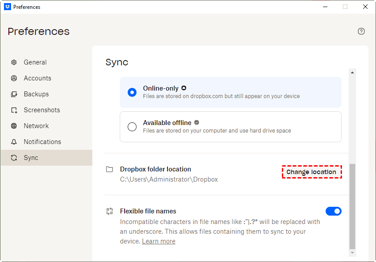Click the Network globe icon
Viewport: 376px width, 262px height.
(14, 126)
